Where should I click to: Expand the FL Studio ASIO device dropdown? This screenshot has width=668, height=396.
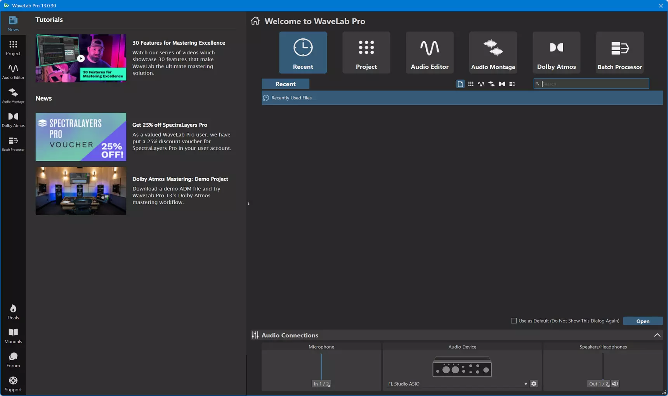526,384
